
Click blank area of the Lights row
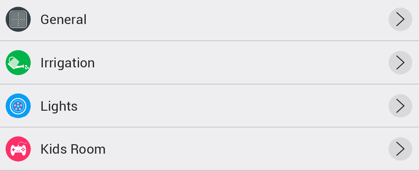[237, 106]
